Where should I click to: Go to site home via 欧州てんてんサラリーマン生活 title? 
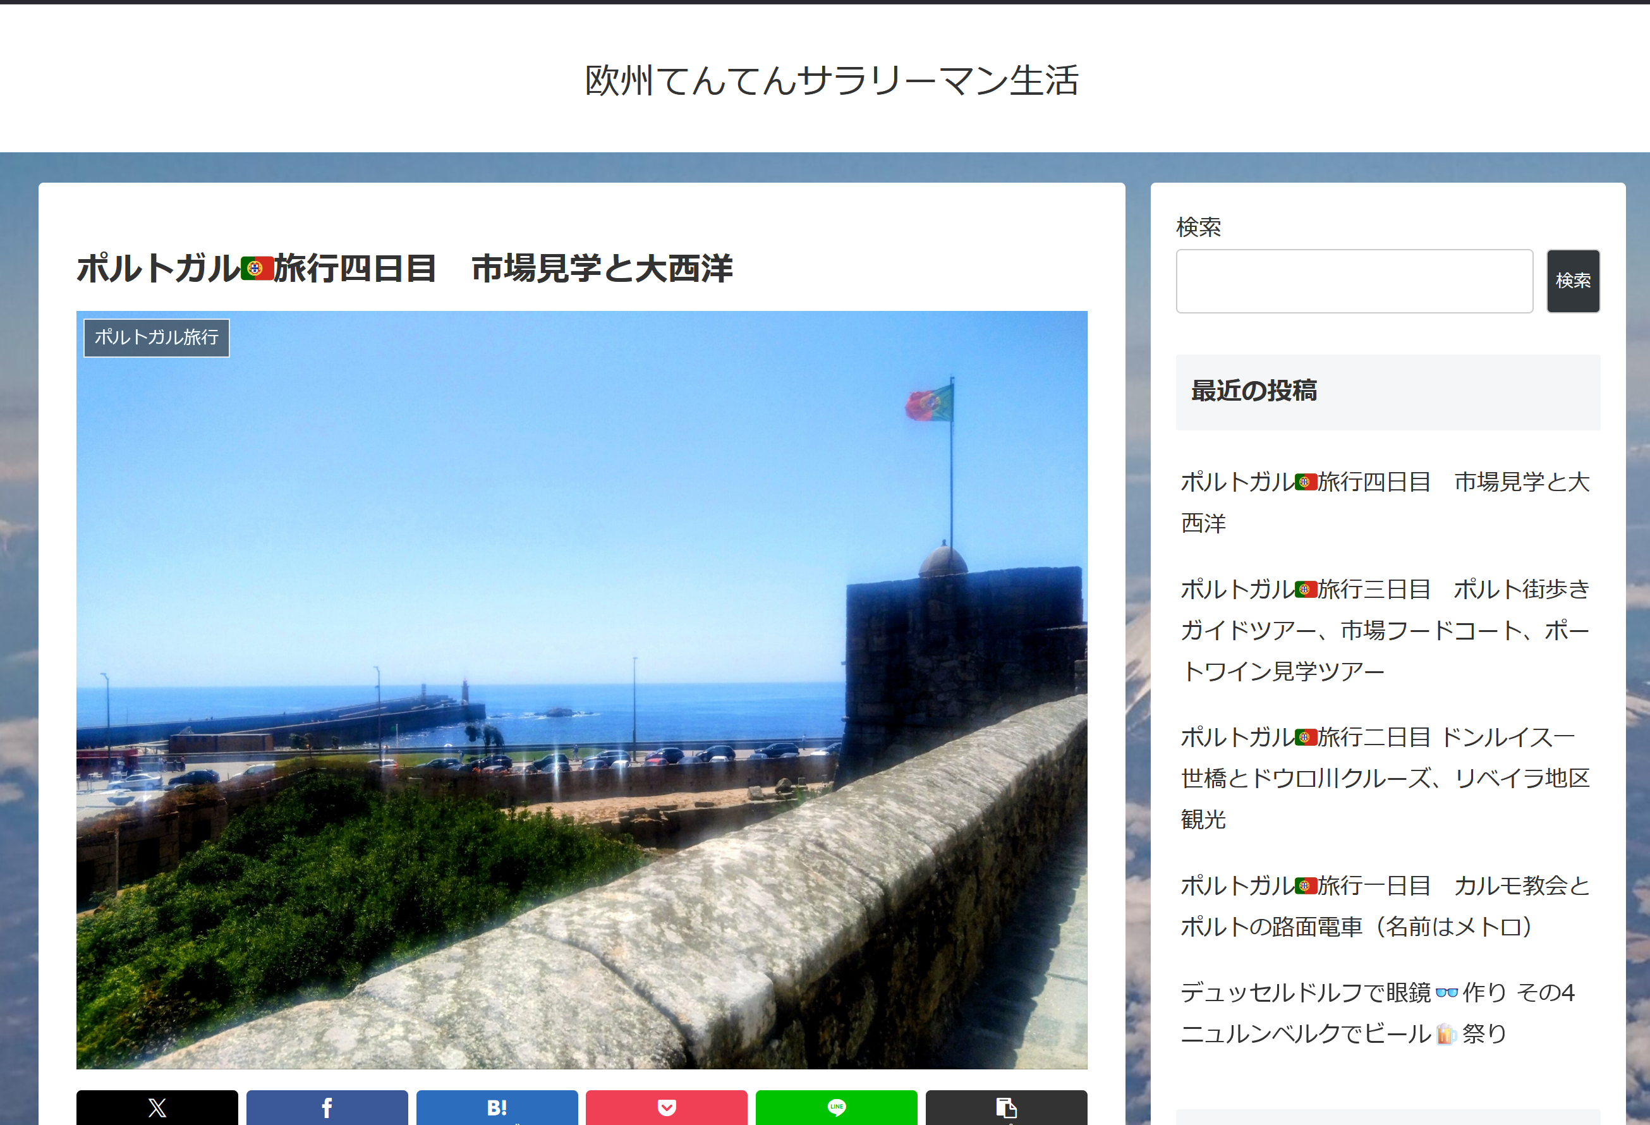(832, 80)
